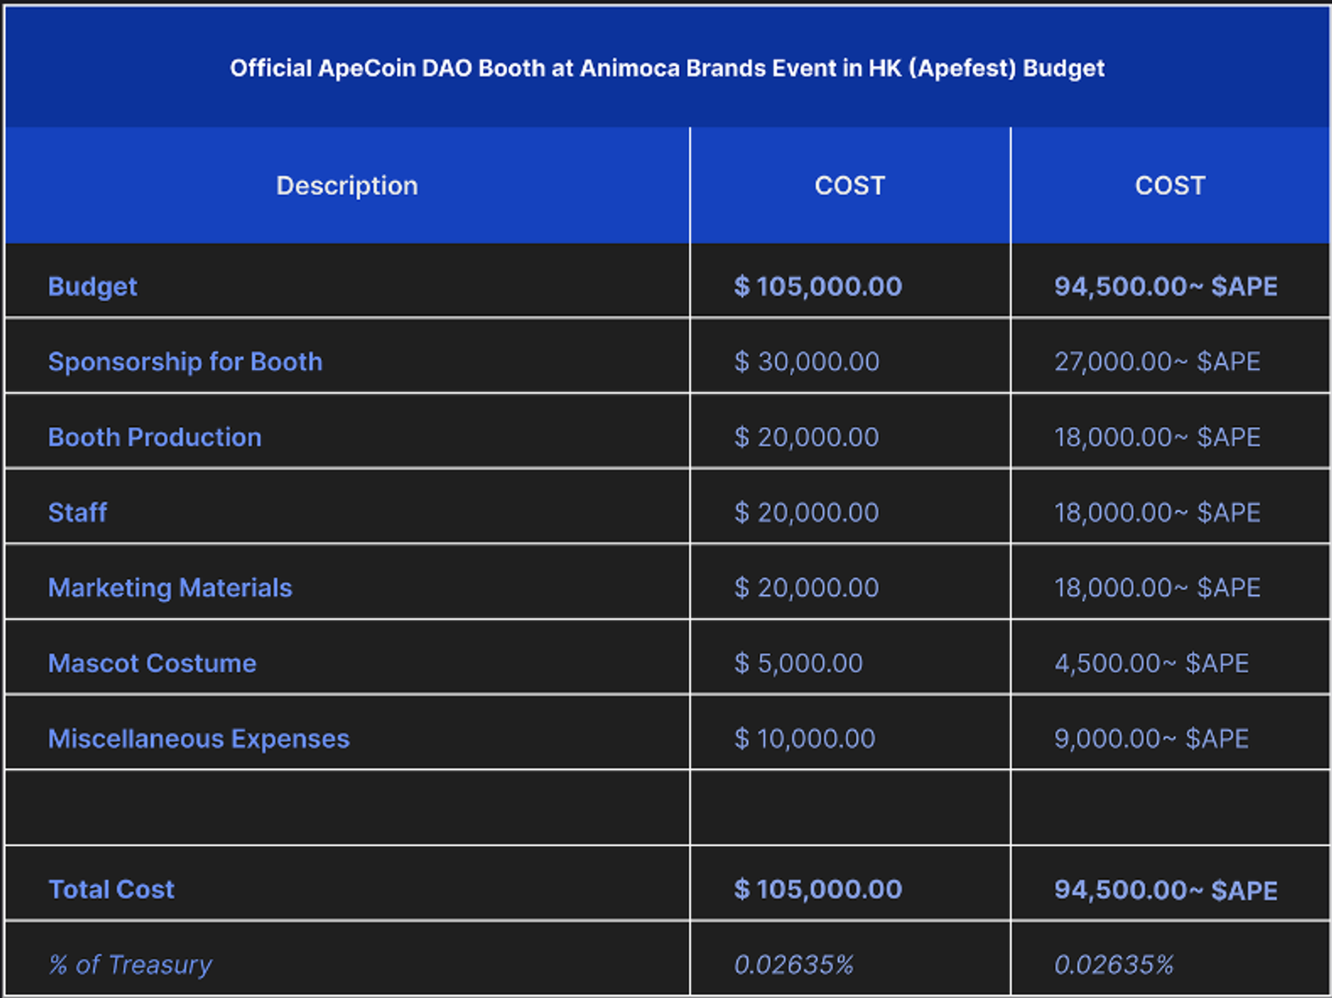Select the 27,000.00~ $APE cell
Viewport: 1332px width, 998px height.
(1157, 362)
